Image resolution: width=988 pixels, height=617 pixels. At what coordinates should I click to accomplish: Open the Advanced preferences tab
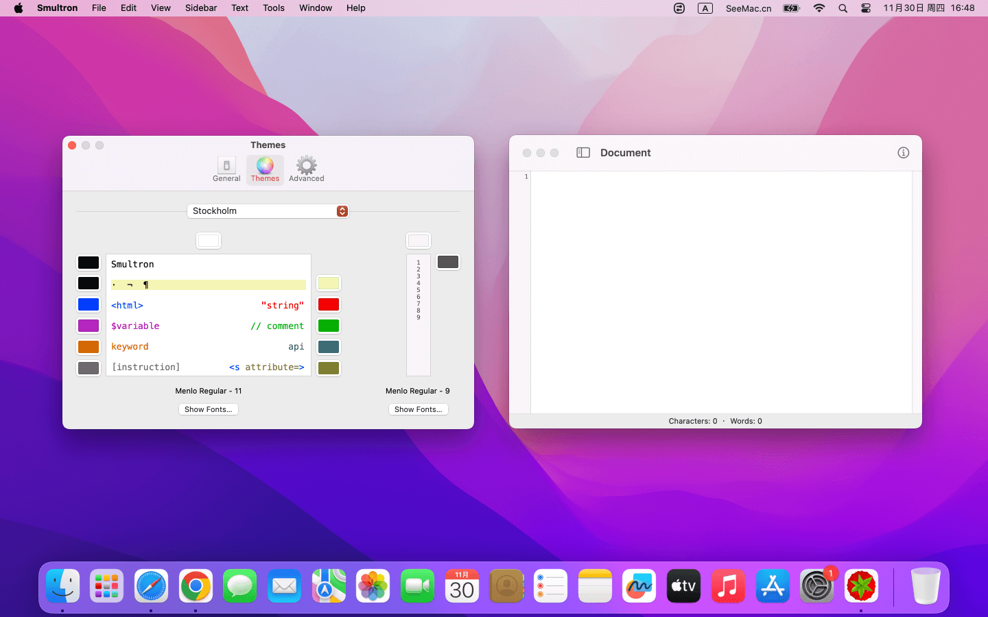coord(306,169)
